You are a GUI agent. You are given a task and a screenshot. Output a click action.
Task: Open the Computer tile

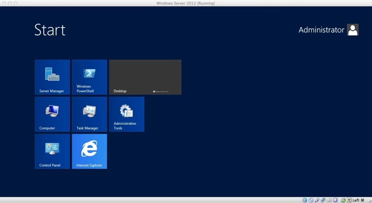[x=52, y=114]
